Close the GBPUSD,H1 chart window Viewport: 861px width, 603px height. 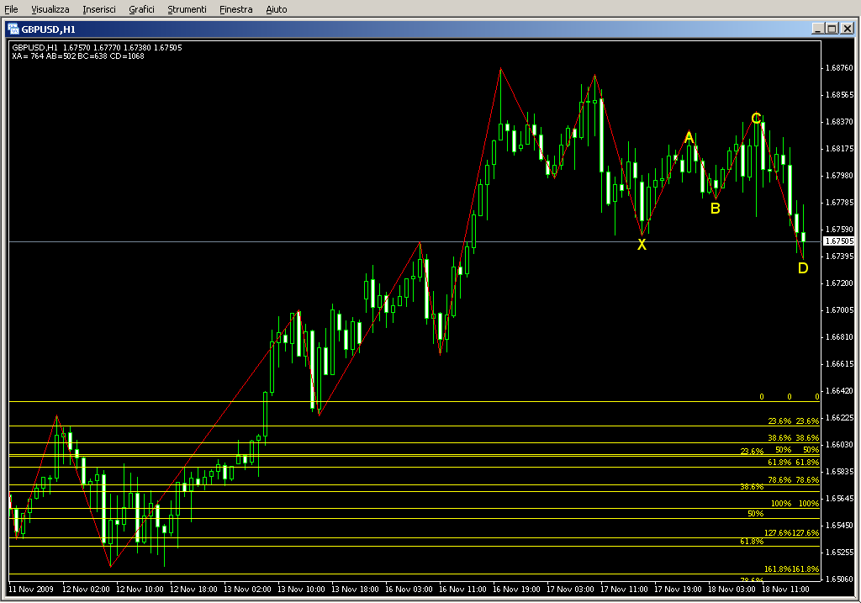point(848,29)
